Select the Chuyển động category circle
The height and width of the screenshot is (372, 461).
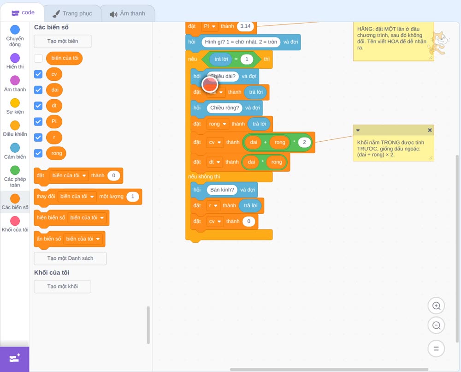15,30
